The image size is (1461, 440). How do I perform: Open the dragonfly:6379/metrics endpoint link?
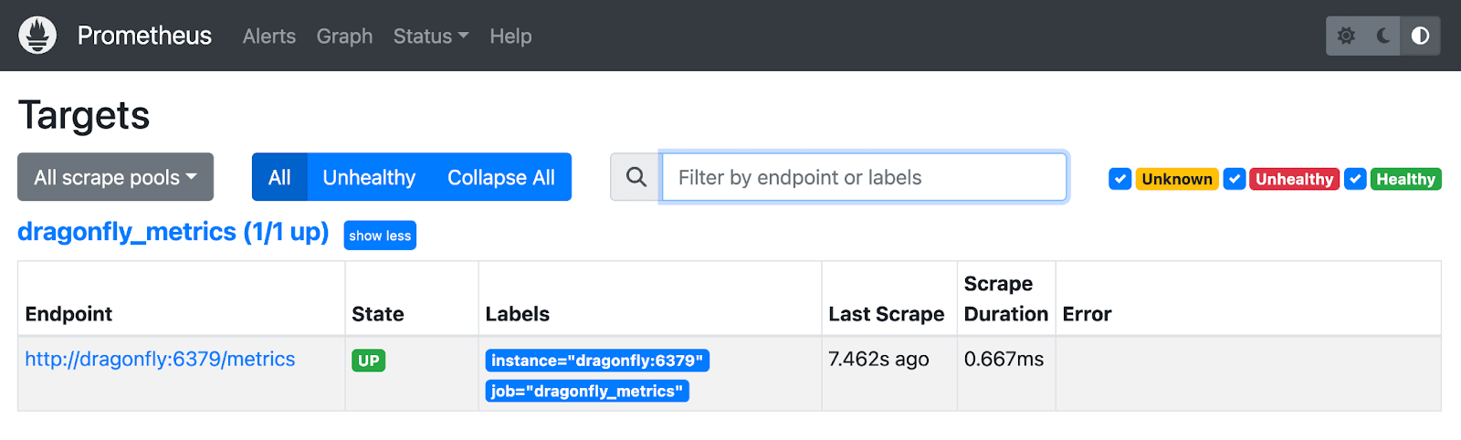[x=160, y=360]
